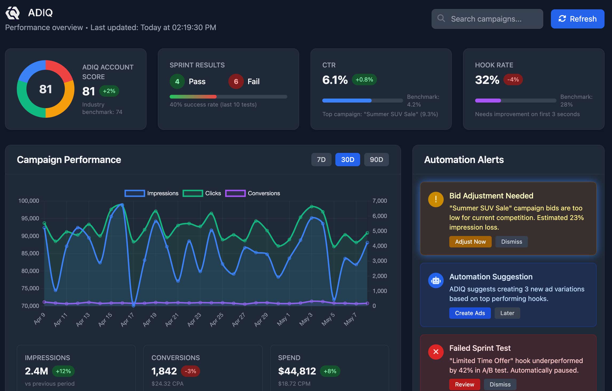Click the Create Ads button
Viewport: 612px width, 391px height.
(x=470, y=313)
